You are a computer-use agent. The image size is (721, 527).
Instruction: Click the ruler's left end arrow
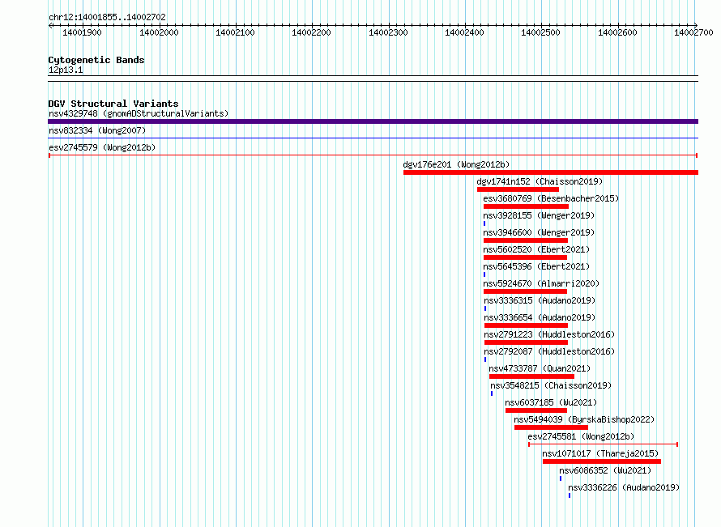pos(50,25)
